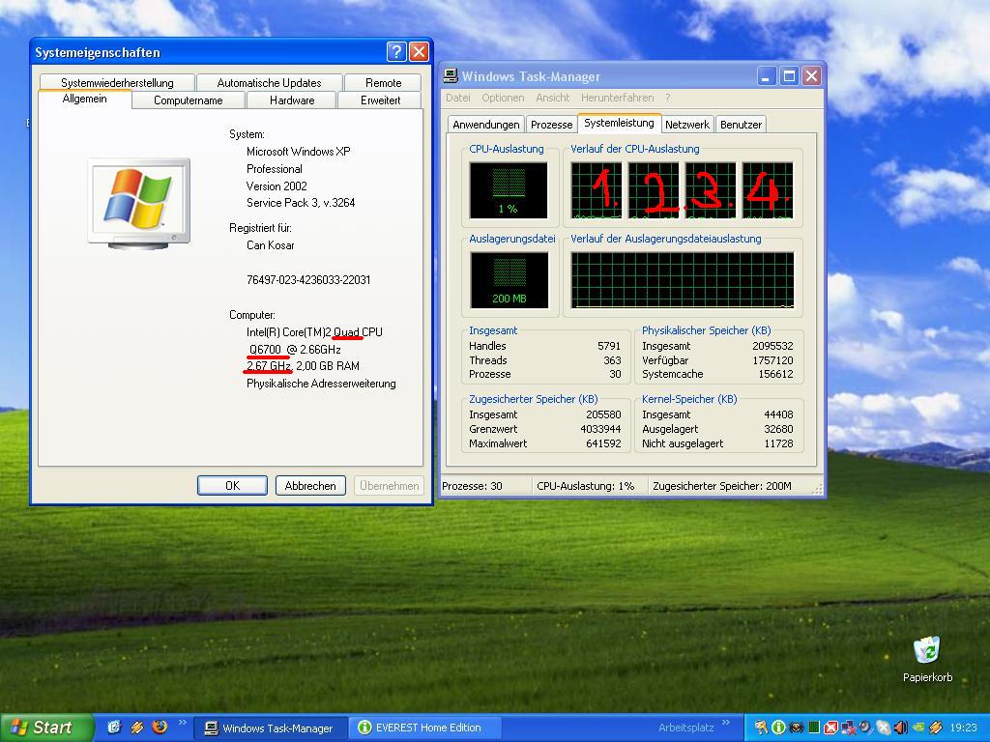Click the Grenzwert value 4033944
Image resolution: width=990 pixels, height=742 pixels.
click(x=600, y=429)
